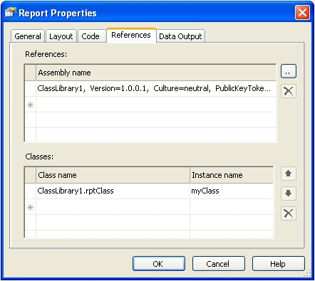Select row header of the ClassLibrary1 assembly row
The width and height of the screenshot is (315, 281).
coord(31,88)
